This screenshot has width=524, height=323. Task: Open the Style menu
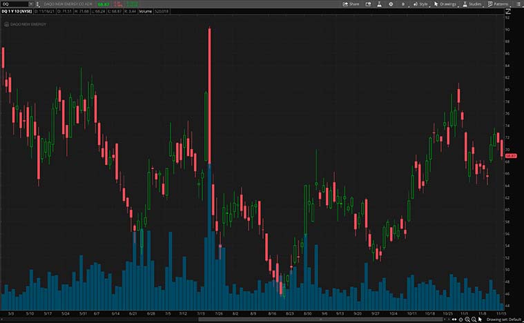pos(420,4)
